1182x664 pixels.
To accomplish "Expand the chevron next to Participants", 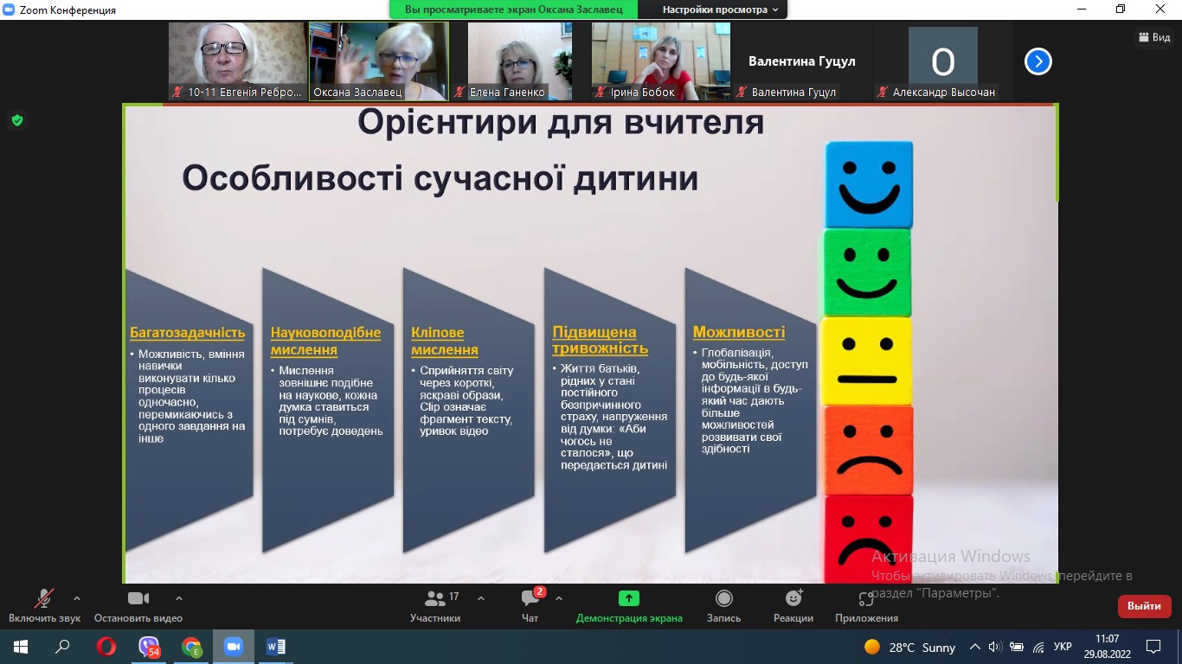I will (481, 598).
